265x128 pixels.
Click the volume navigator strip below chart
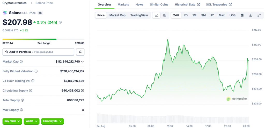[173, 118]
